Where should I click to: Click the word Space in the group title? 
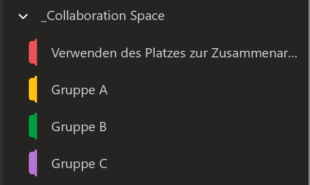[x=148, y=16]
